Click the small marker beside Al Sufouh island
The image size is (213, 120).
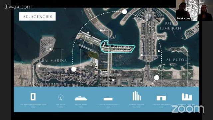(159, 51)
